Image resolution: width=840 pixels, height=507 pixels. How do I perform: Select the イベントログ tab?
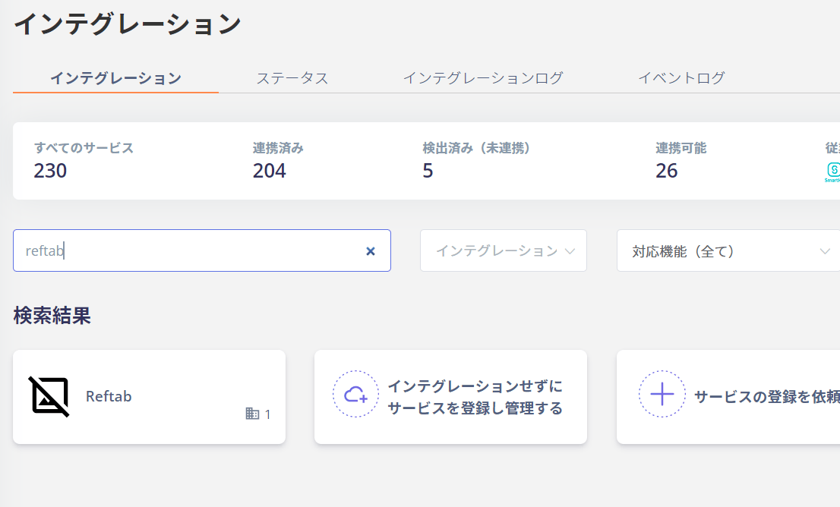(x=681, y=78)
